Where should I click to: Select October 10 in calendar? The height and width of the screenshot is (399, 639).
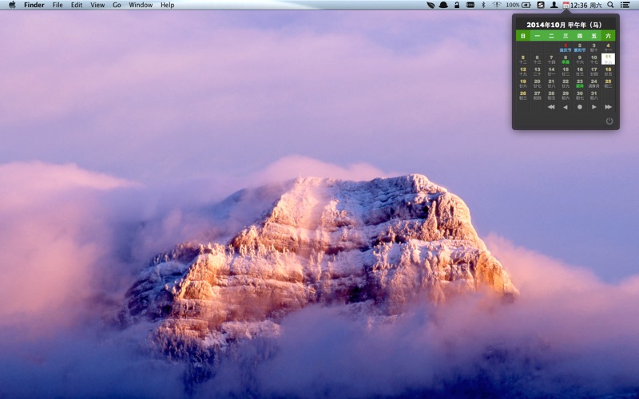[593, 59]
